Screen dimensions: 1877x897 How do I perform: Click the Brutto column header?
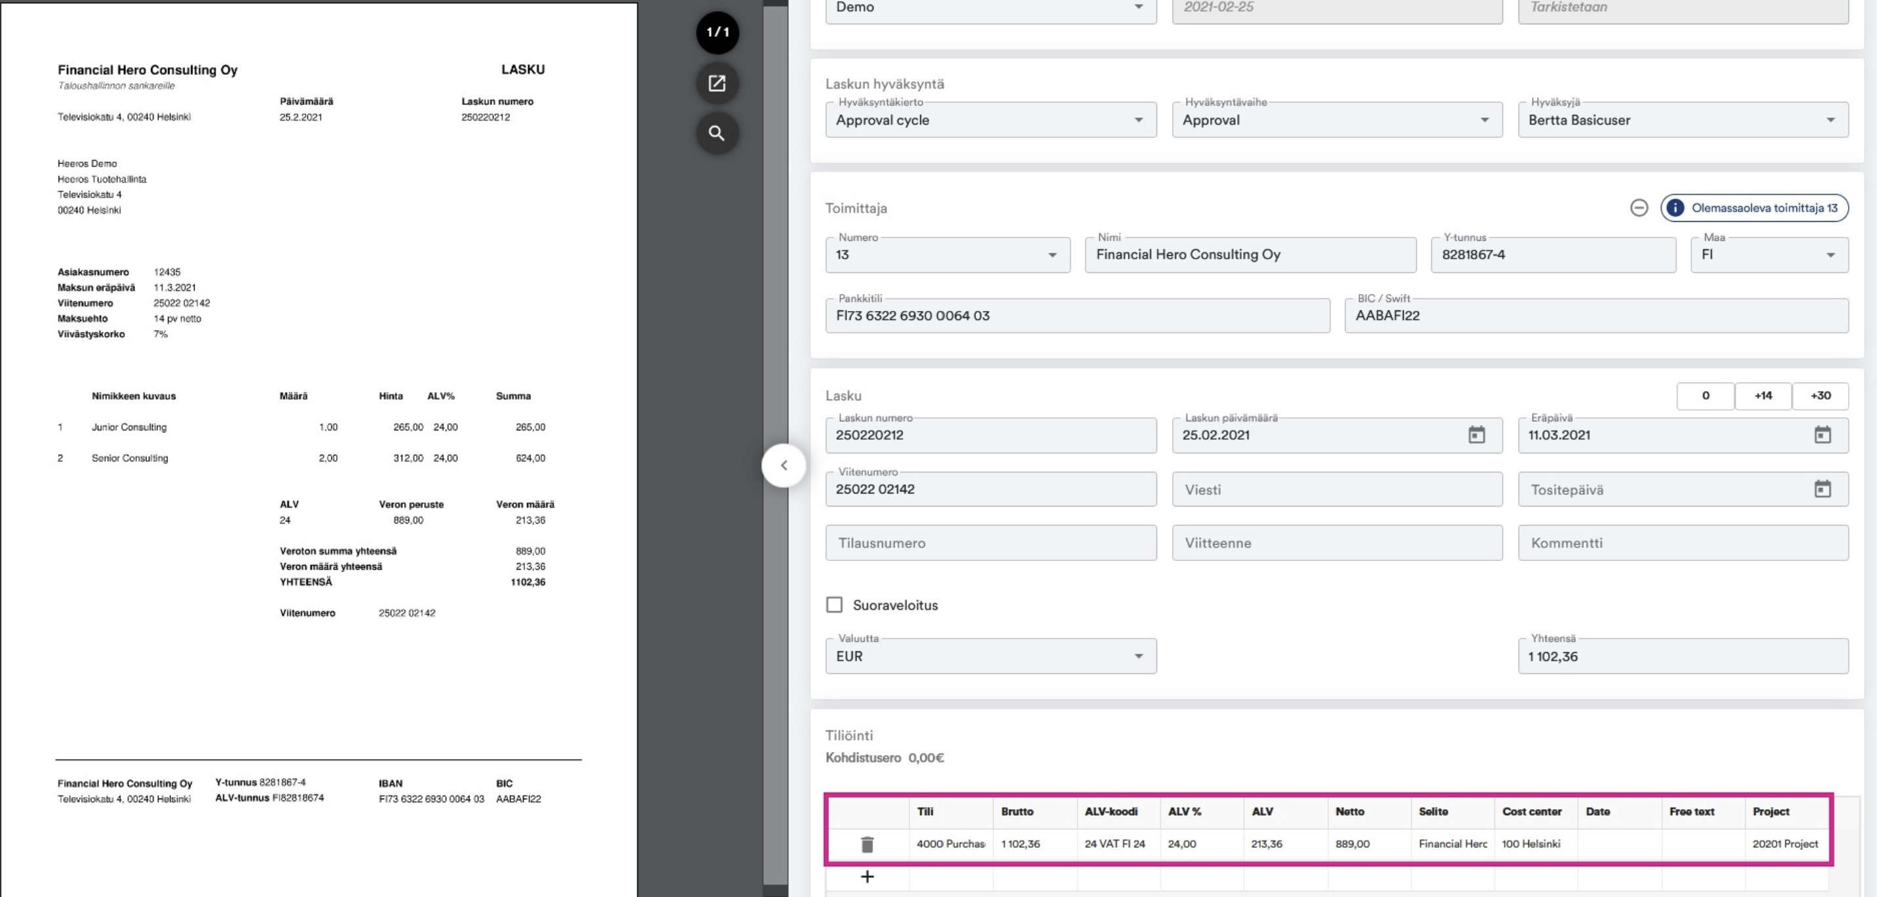pos(1034,812)
